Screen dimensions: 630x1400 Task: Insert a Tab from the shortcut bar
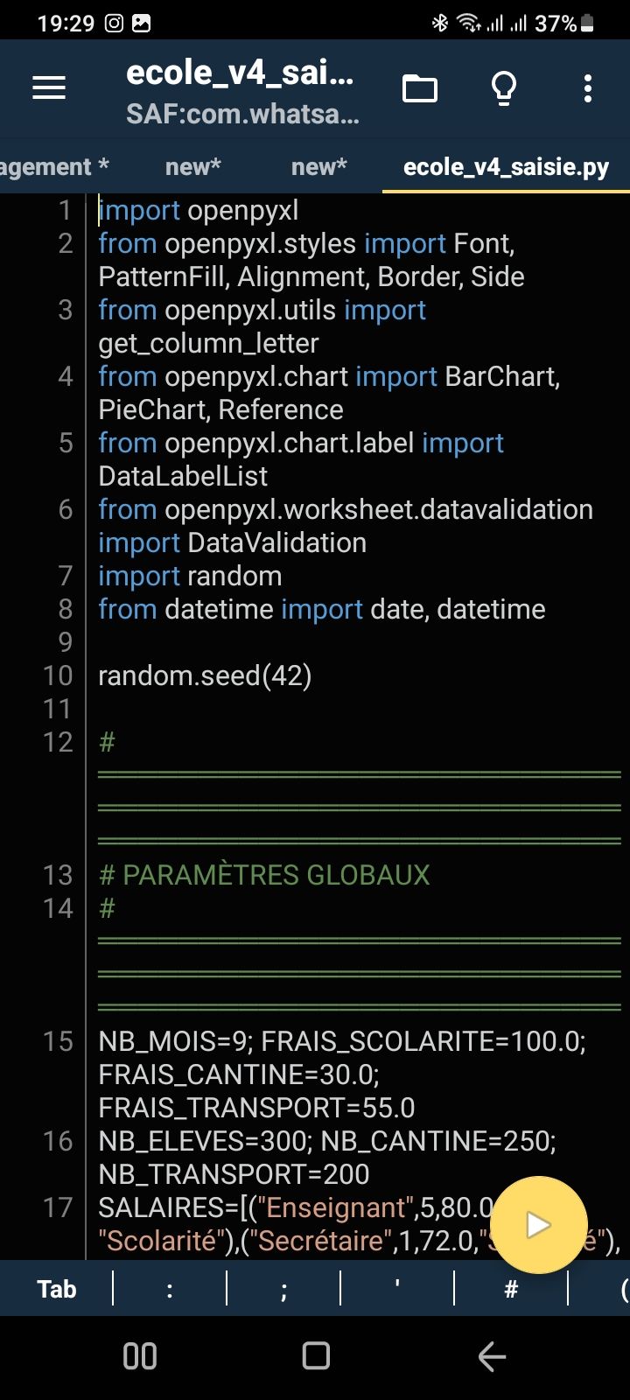coord(57,1289)
